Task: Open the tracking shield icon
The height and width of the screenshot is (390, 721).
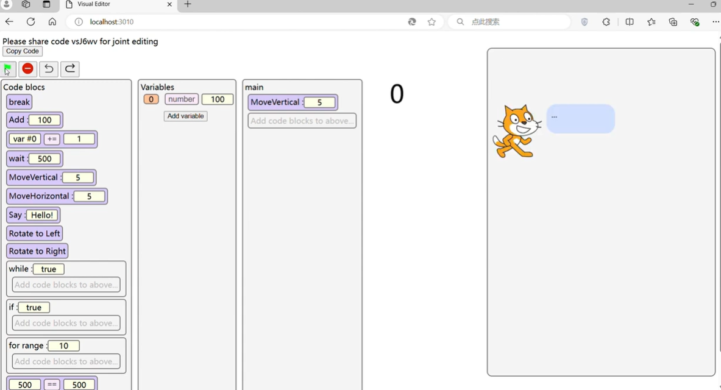Action: tap(584, 21)
